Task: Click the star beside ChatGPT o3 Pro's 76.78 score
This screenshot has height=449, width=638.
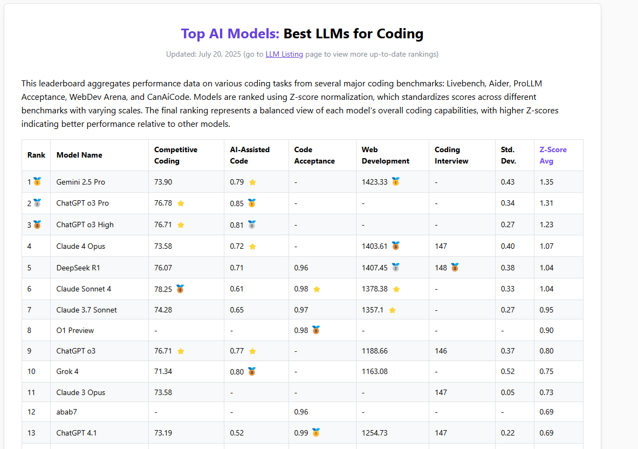Action: (181, 203)
